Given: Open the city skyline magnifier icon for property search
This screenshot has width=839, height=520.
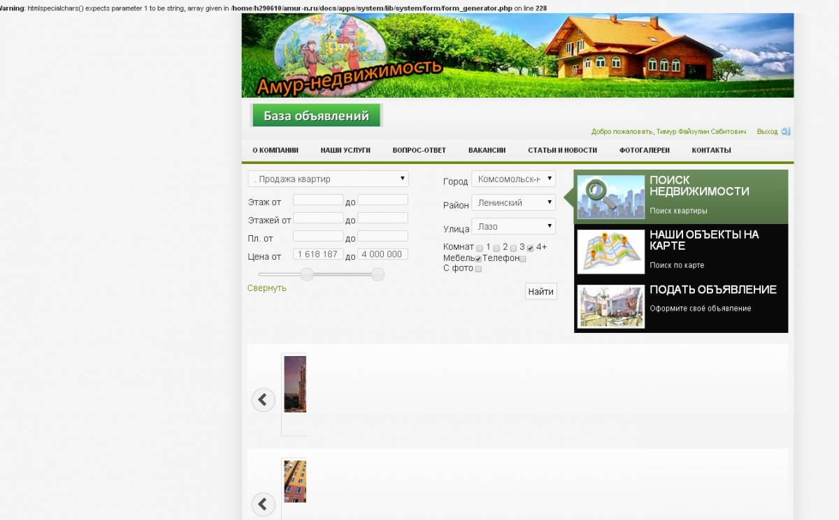Looking at the screenshot, I should coord(611,197).
